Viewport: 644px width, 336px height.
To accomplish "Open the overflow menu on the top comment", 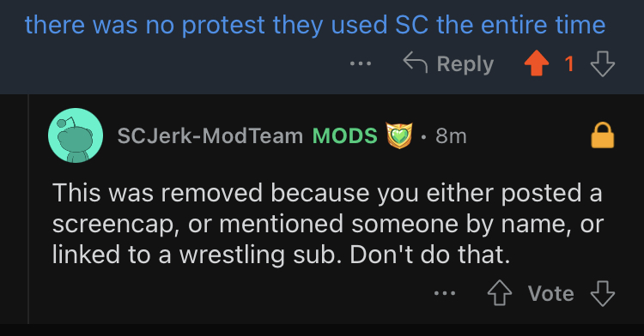I will click(x=361, y=63).
